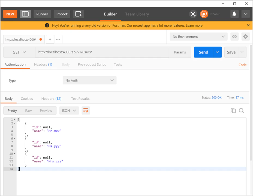This screenshot has height=196, width=253.
Task: Click the Code snippet link
Action: (x=242, y=65)
